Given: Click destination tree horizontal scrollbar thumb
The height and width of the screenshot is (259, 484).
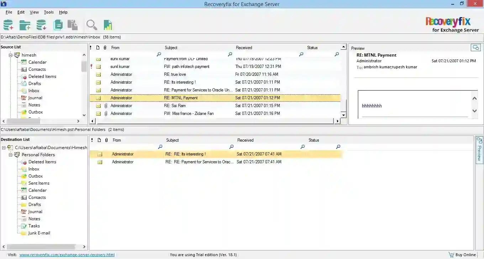Looking at the screenshot, I should pos(41,247).
